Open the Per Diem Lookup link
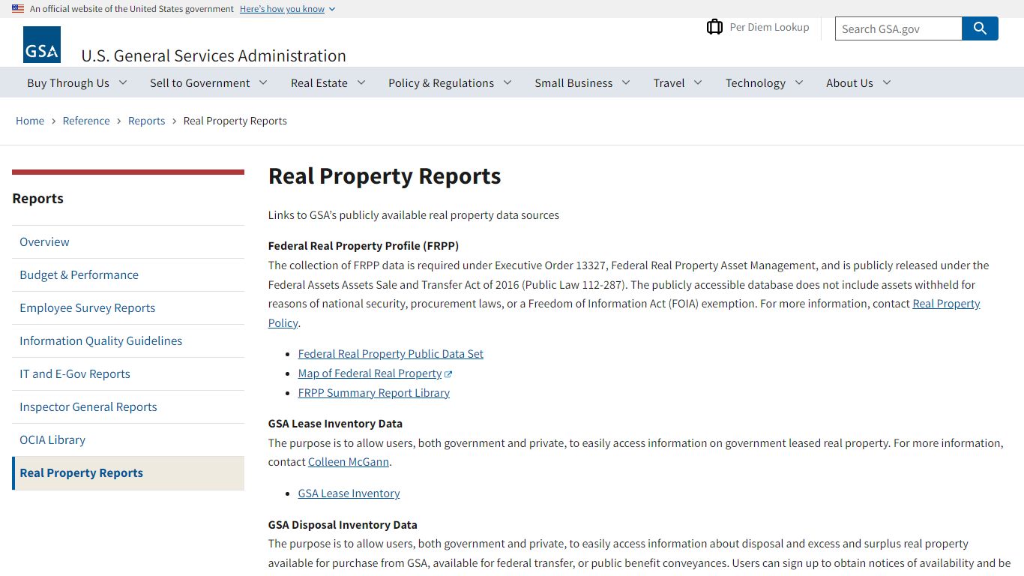 769,27
